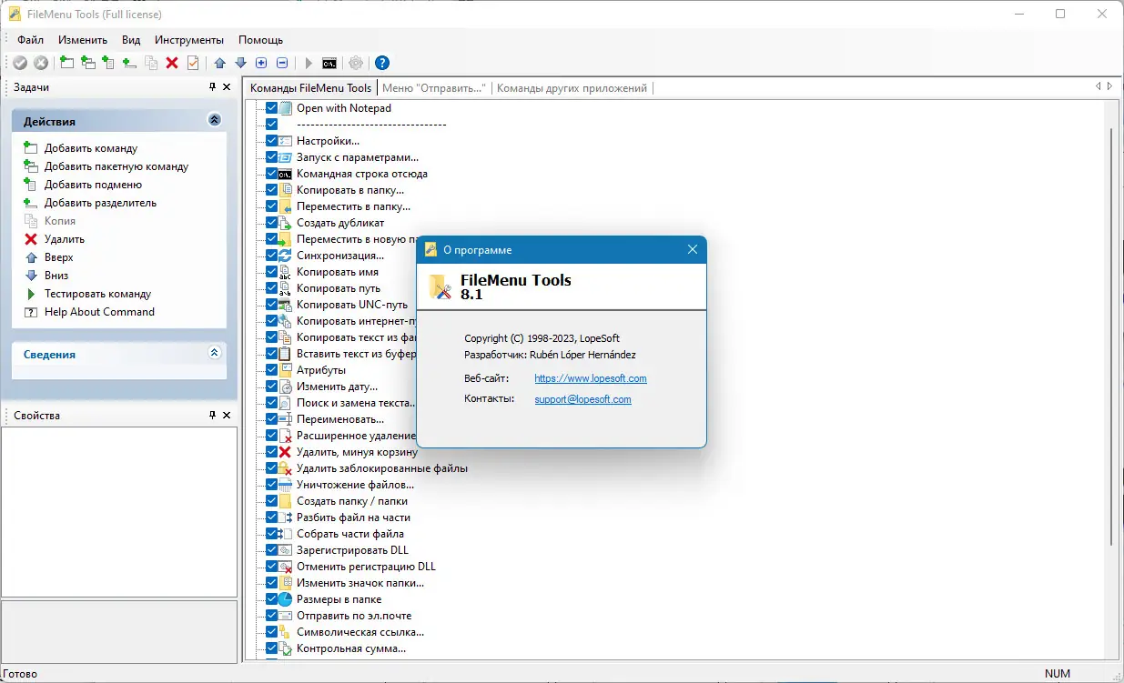This screenshot has height=683, width=1124.
Task: Disable the Копировать путь checkbox
Action: (x=271, y=288)
